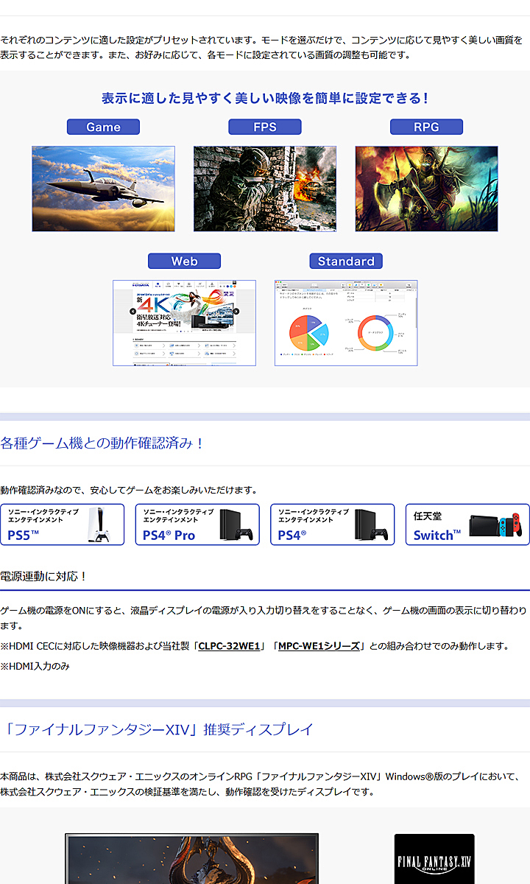Viewport: 530px width, 884px height.
Task: Click the monitor product image at bottom
Action: coord(191,859)
